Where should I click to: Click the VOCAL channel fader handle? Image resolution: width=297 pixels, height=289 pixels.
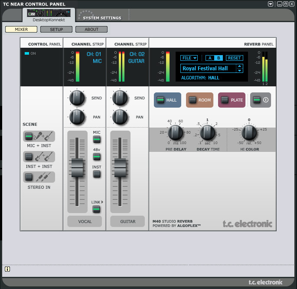pos(77,167)
